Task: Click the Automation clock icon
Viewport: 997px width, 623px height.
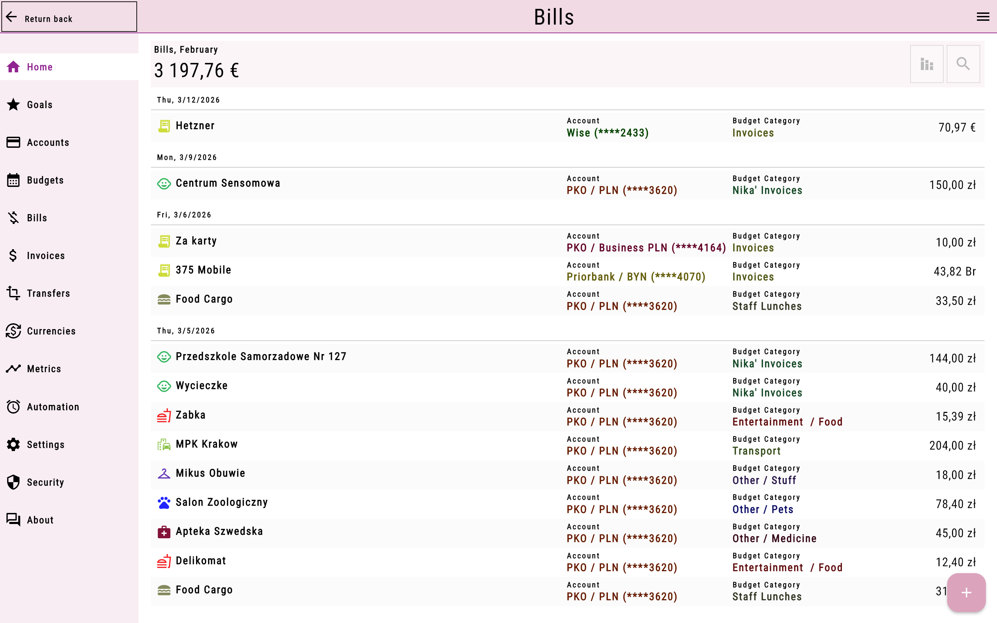Action: [13, 407]
